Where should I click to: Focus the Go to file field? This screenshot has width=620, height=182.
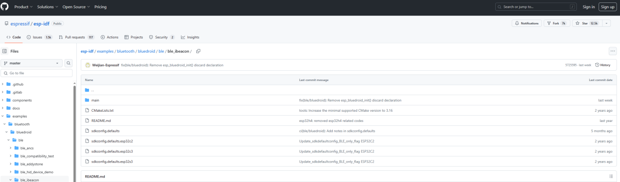tap(37, 73)
